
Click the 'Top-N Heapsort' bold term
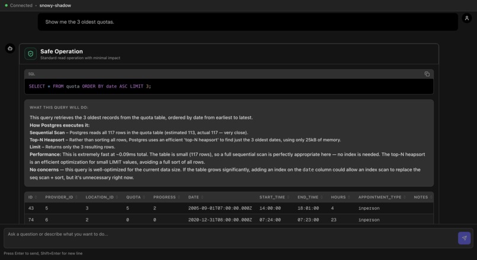click(47, 139)
